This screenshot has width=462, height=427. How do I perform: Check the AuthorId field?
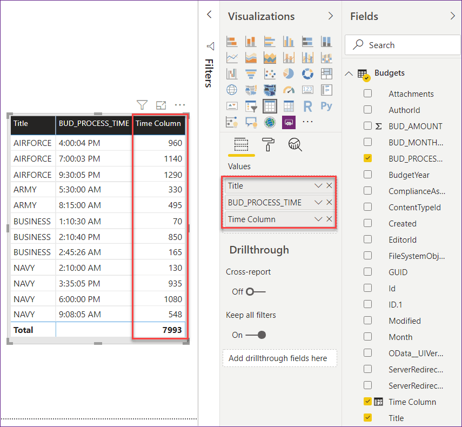click(368, 110)
